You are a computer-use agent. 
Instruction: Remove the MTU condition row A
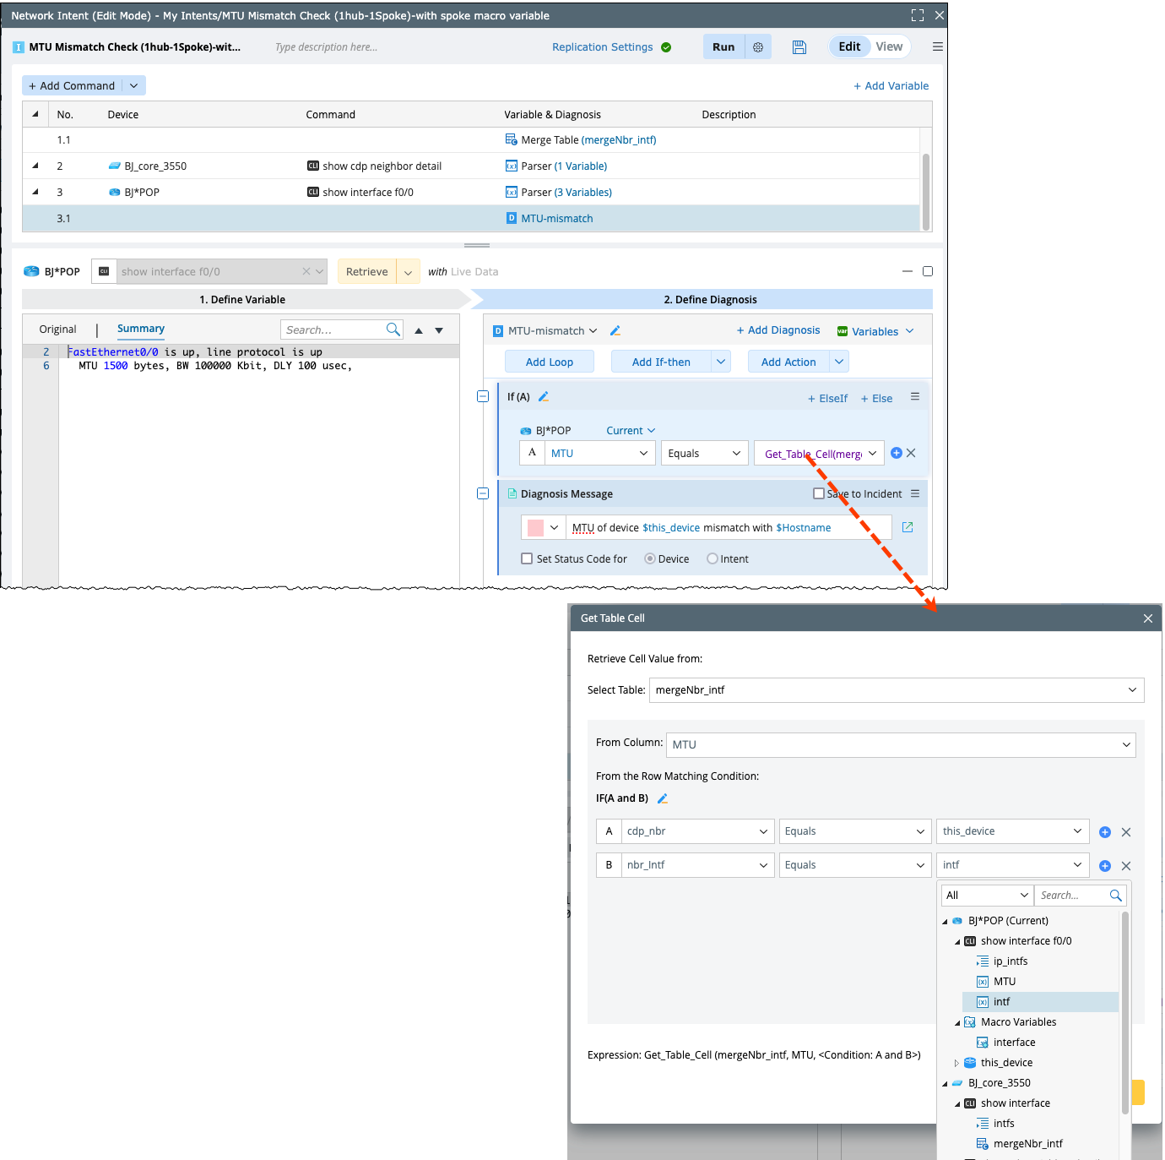[911, 453]
